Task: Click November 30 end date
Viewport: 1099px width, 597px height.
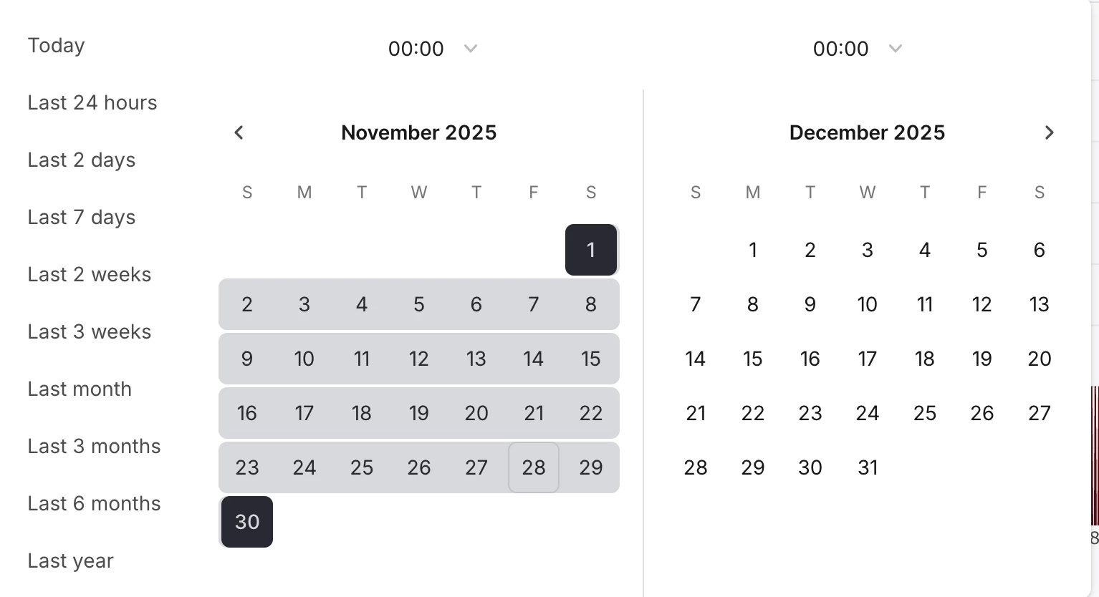Action: 247,522
